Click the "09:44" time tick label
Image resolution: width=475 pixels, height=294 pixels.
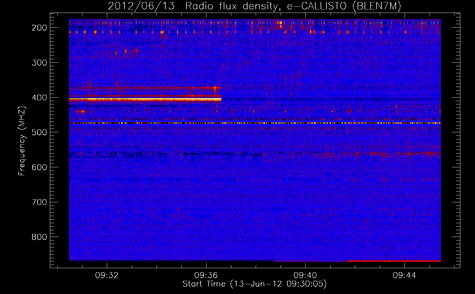click(405, 275)
